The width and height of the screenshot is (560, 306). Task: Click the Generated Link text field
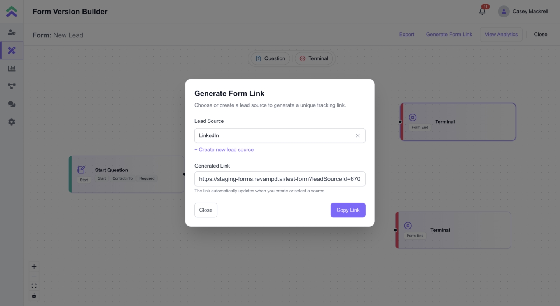(280, 179)
